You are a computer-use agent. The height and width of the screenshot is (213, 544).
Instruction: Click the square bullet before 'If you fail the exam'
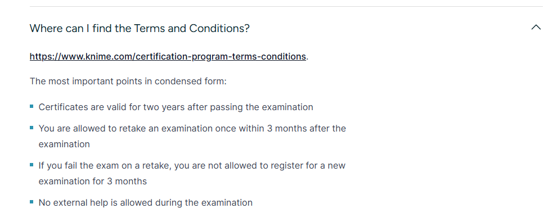tap(32, 165)
